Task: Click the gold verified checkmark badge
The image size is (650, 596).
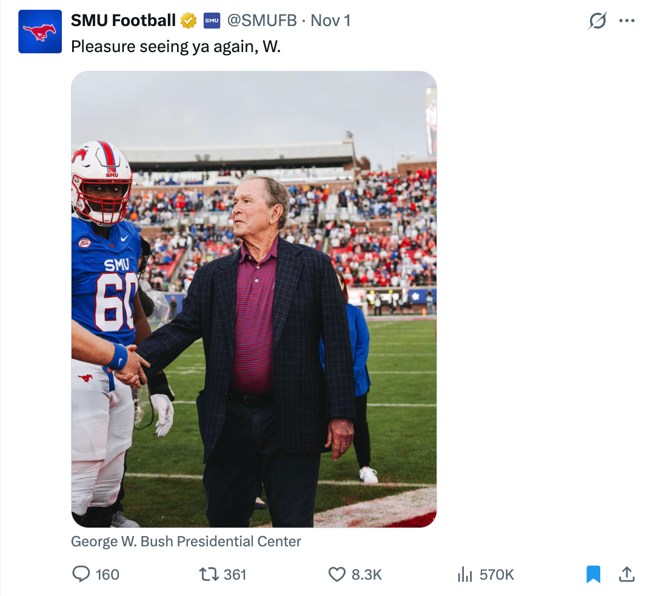Action: point(189,21)
